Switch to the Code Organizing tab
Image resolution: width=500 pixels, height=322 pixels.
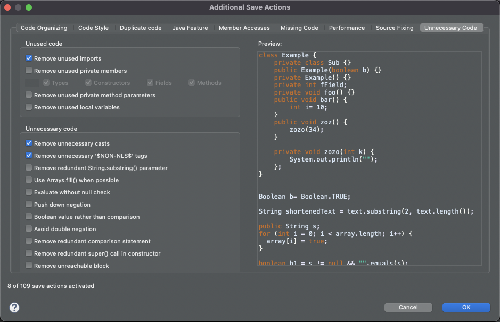tap(44, 28)
